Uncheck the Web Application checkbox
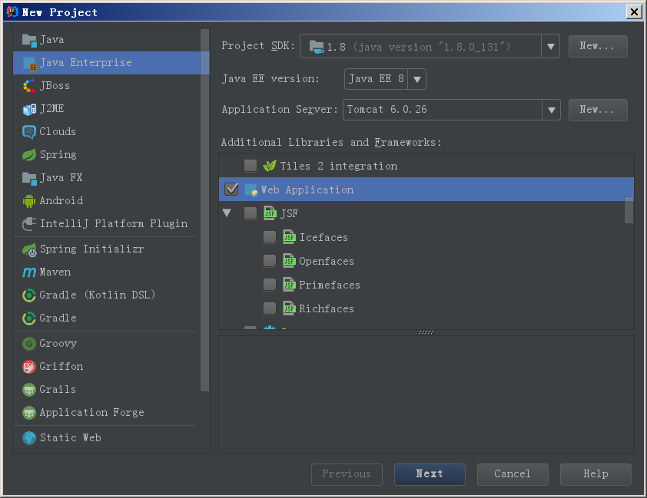Viewport: 647px width, 498px height. (231, 190)
